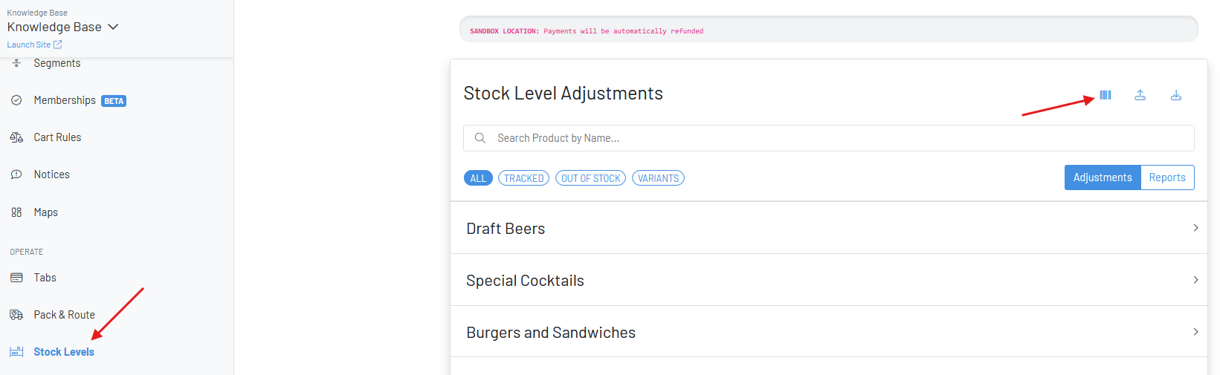This screenshot has width=1220, height=375.
Task: Open the Launch Site link
Action: point(34,45)
